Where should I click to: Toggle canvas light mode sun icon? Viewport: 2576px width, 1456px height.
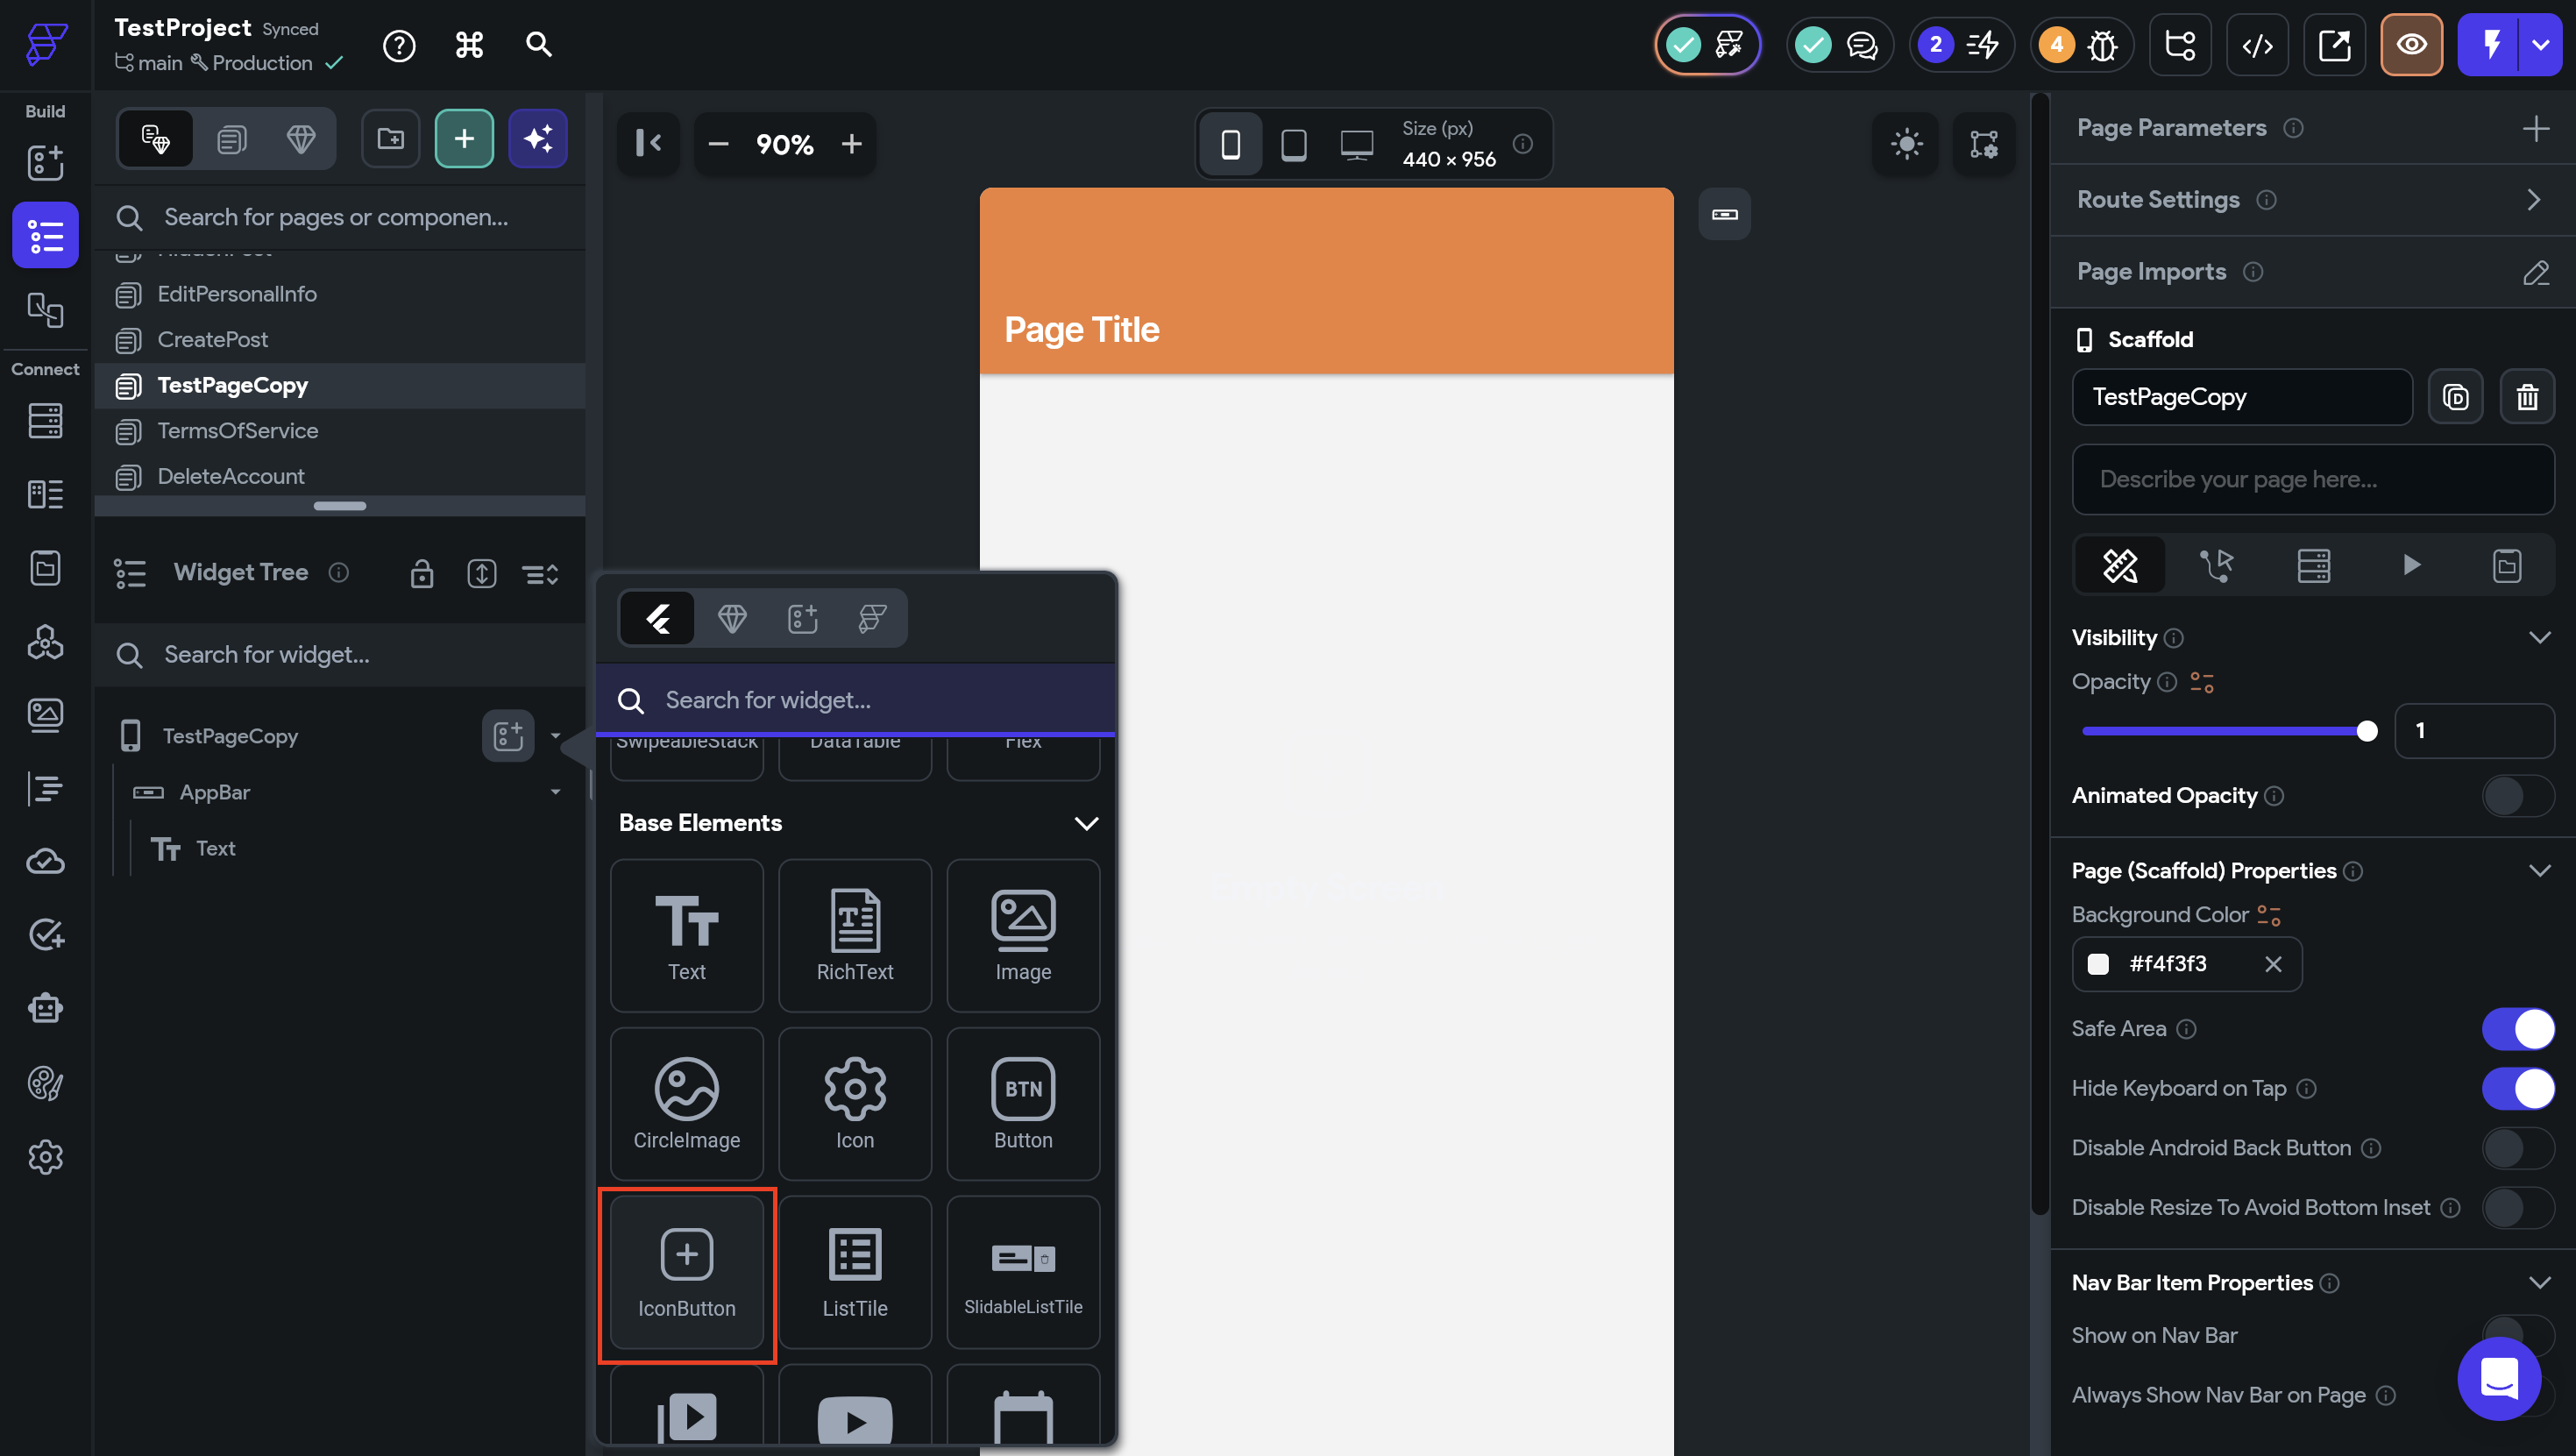click(1906, 144)
